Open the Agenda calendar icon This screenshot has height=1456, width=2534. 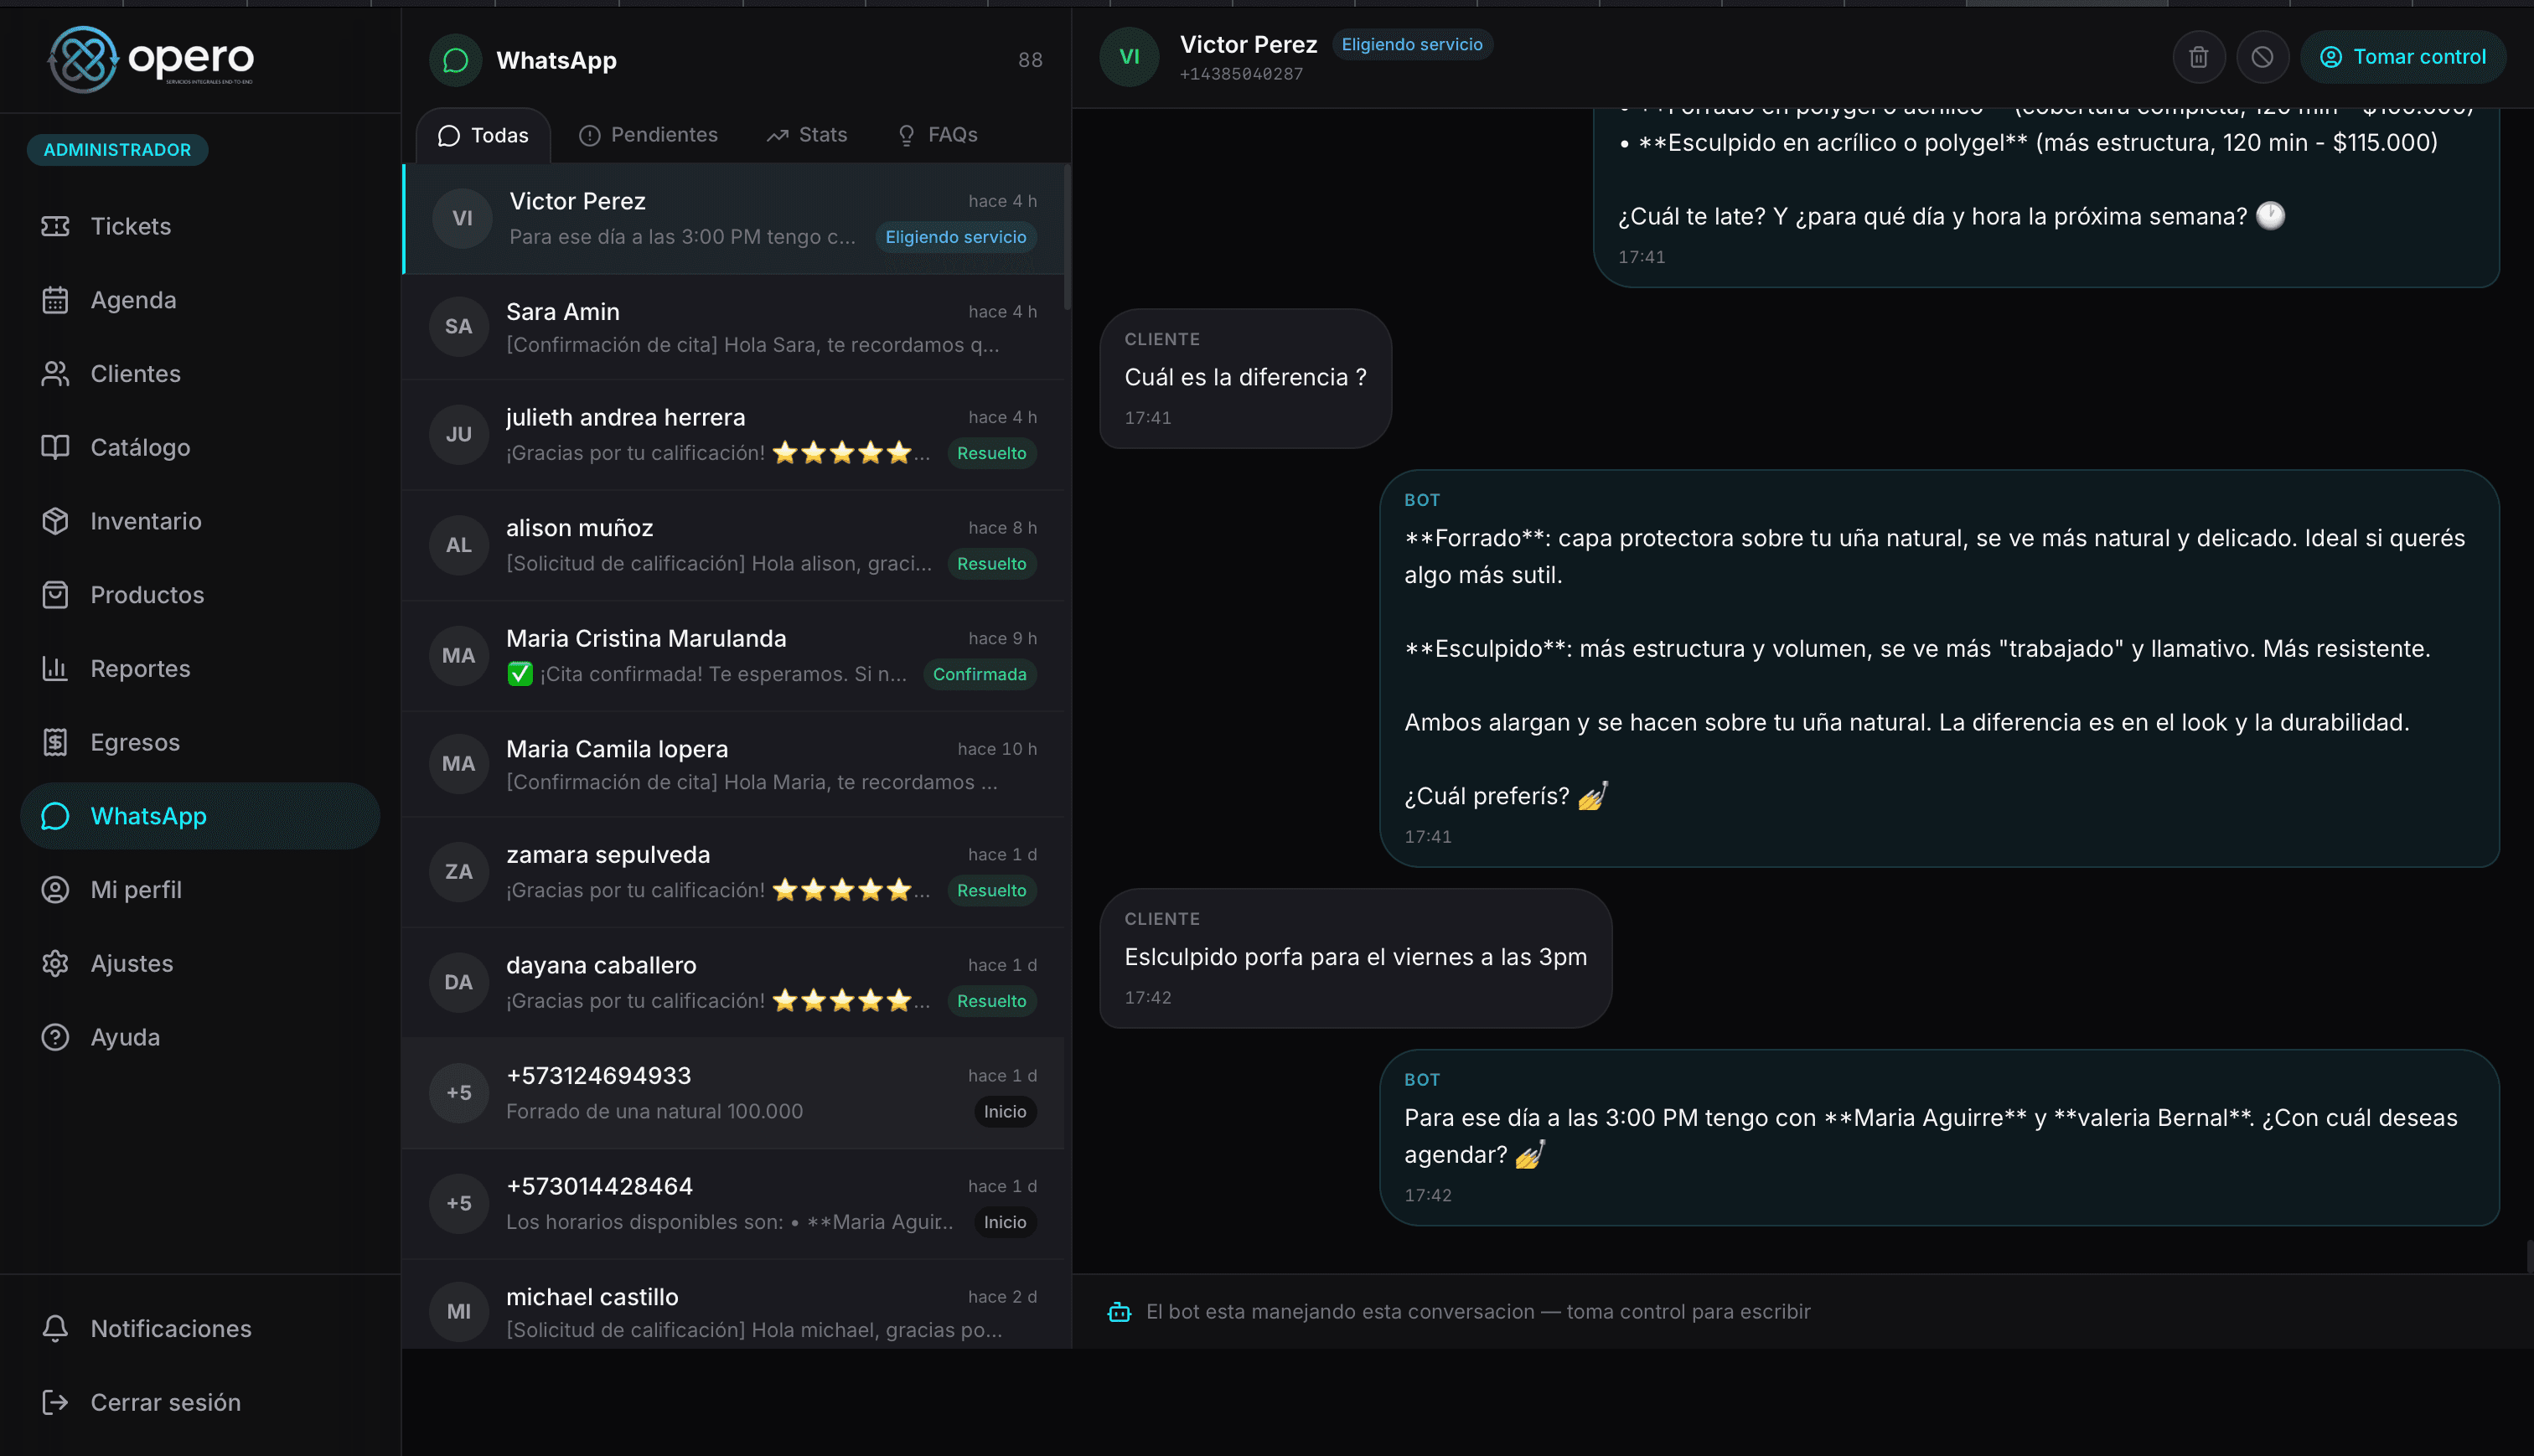[x=133, y=299]
